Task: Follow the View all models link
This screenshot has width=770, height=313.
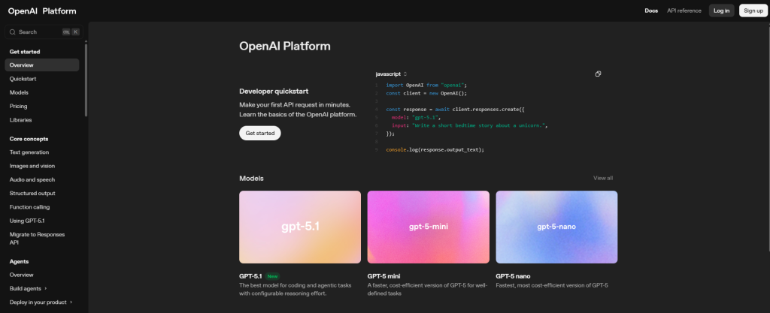Action: (x=603, y=179)
